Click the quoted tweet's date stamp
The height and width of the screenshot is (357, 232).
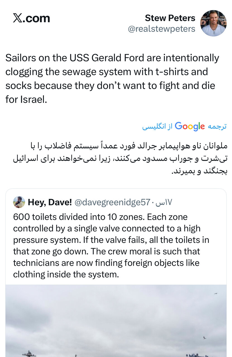click(x=164, y=202)
